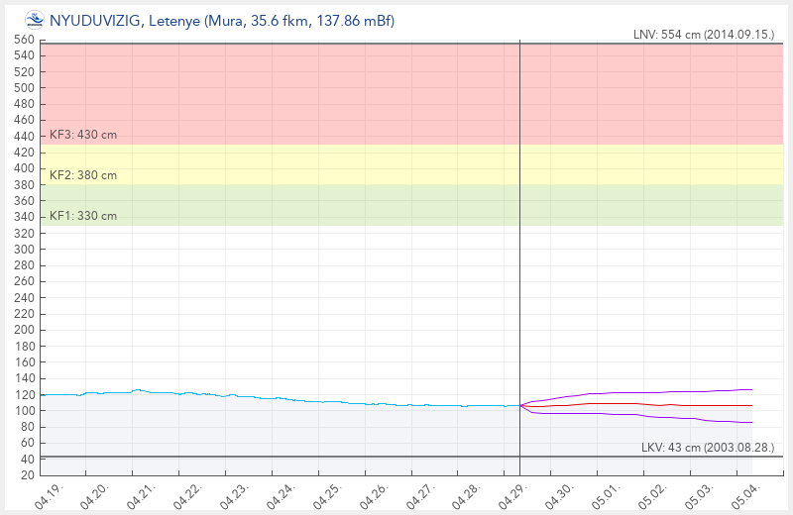Select the LKV: 43 cm label
Screen dimensions: 793x515
point(708,448)
